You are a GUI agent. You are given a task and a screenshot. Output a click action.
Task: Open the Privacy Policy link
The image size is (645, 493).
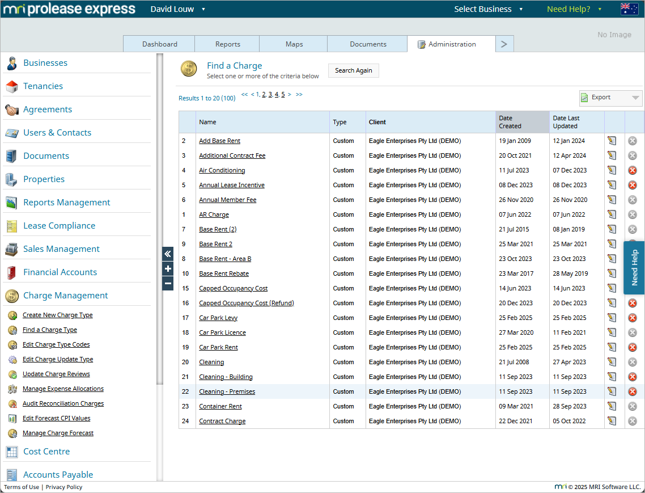[x=63, y=487]
